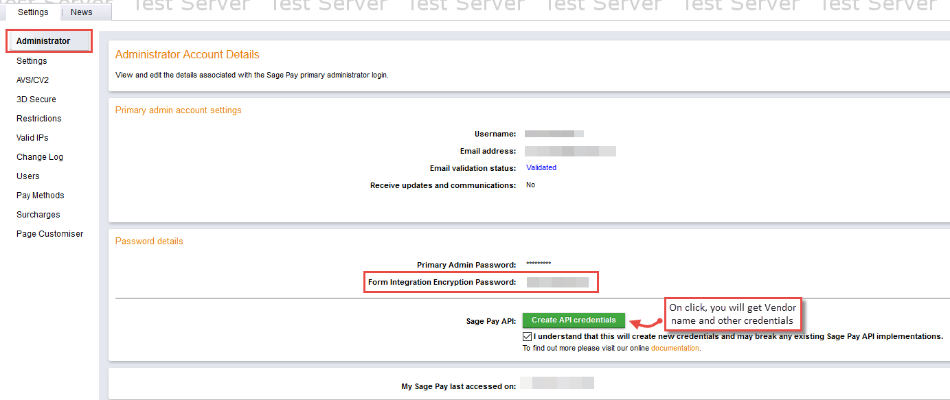Viewport: 950px width, 400px height.
Task: Open the online documentation link
Action: coord(675,349)
